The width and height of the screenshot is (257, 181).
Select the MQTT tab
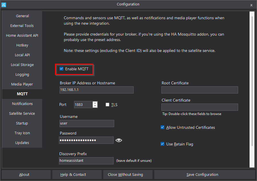click(x=22, y=94)
